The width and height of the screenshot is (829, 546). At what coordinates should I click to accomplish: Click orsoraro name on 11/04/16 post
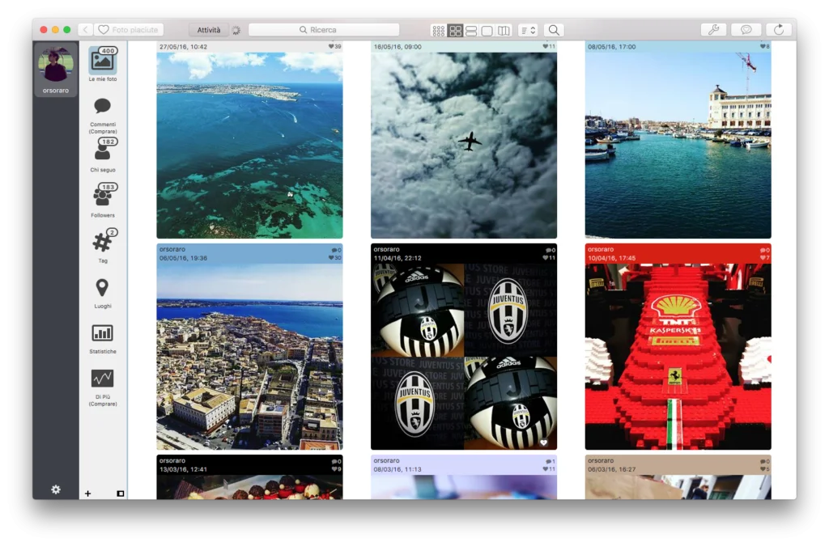click(386, 249)
